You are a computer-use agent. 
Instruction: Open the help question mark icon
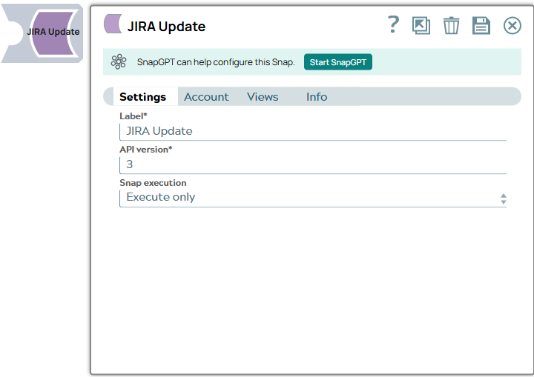coord(394,24)
